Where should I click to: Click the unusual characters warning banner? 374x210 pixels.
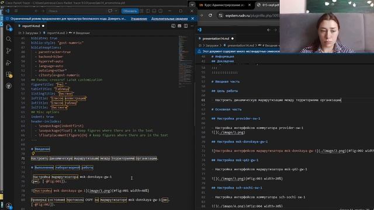(238, 51)
